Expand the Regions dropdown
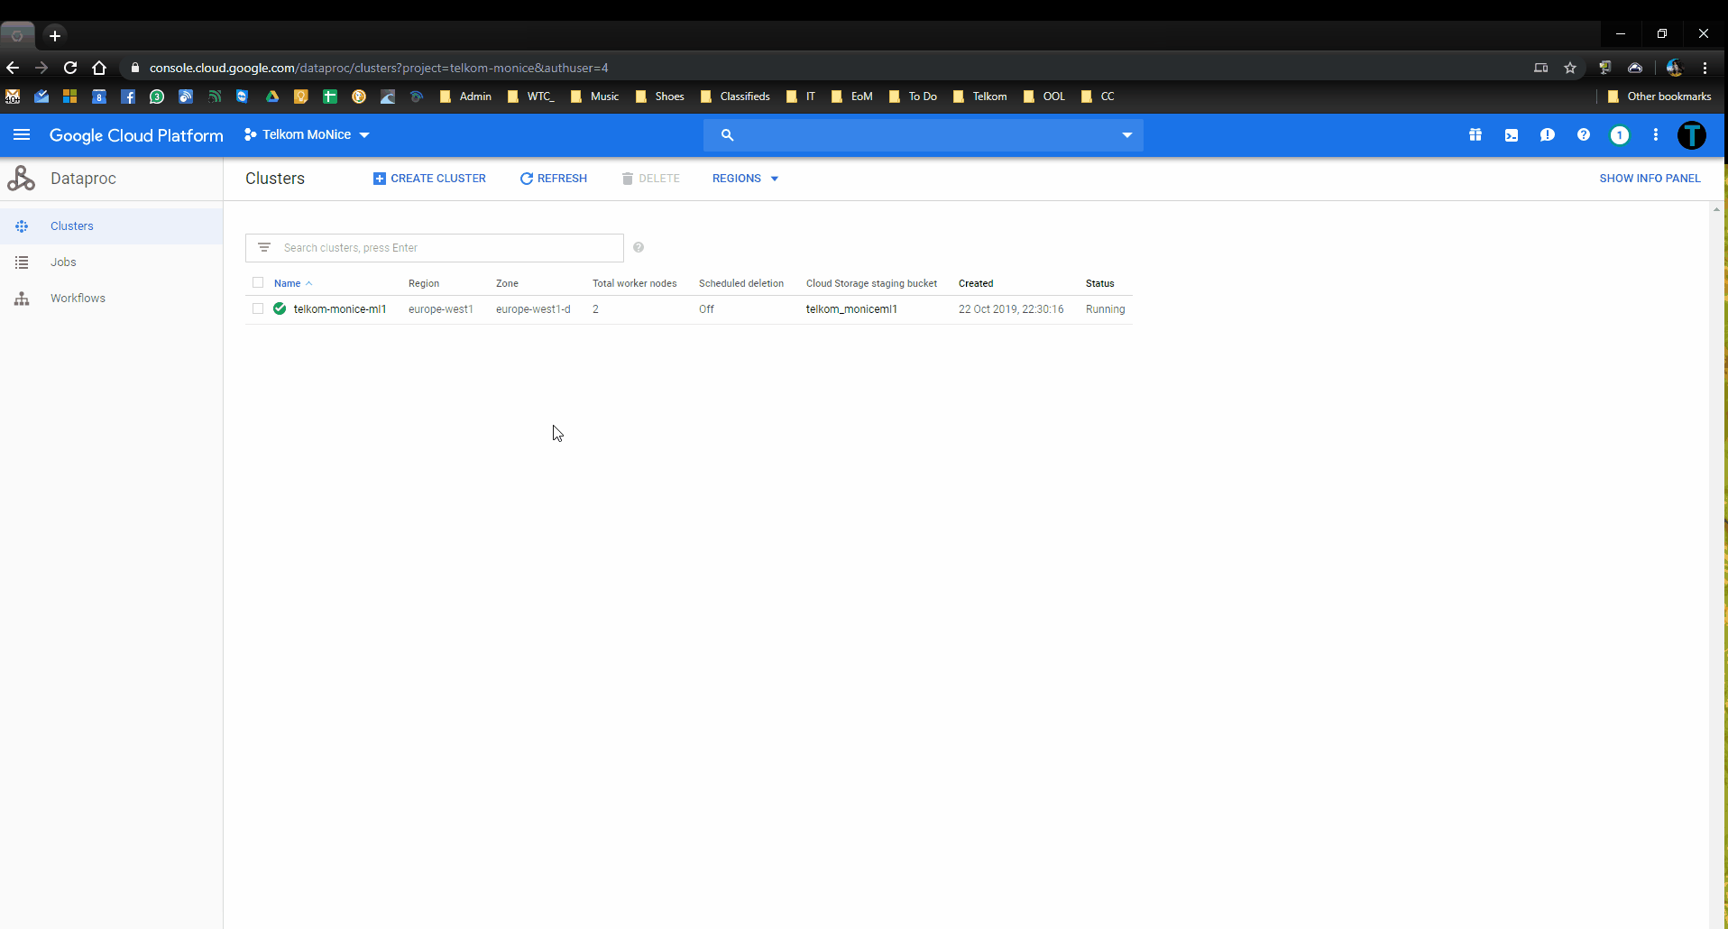Viewport: 1728px width, 929px height. [x=746, y=179]
